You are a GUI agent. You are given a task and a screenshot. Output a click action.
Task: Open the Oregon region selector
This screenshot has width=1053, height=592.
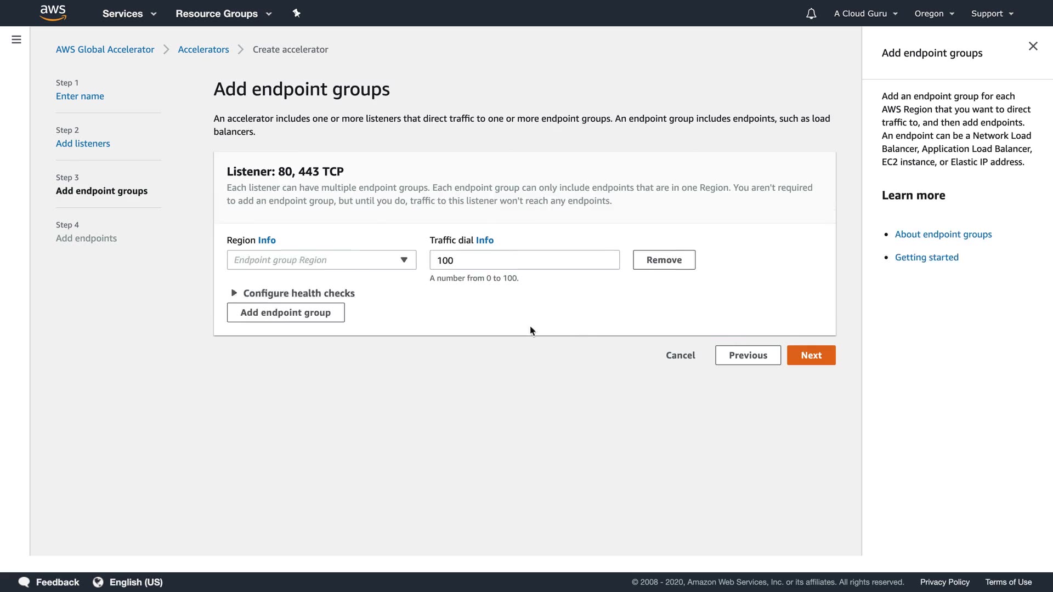[x=934, y=14]
